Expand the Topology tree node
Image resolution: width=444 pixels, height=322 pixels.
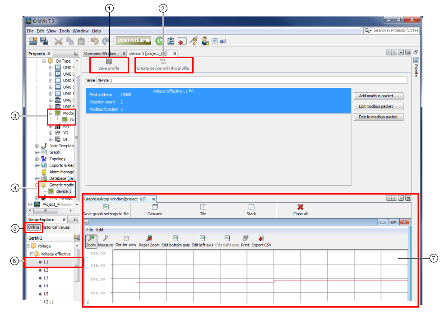(37, 159)
